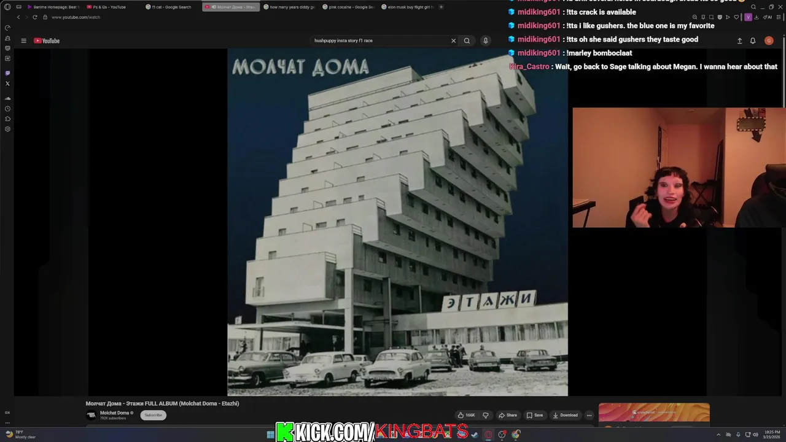Open the browser easy setup menu icon
Screen dimensions: 786x442
778,17
